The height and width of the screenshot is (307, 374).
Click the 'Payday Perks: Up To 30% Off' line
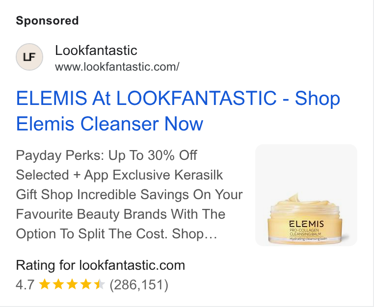107,155
